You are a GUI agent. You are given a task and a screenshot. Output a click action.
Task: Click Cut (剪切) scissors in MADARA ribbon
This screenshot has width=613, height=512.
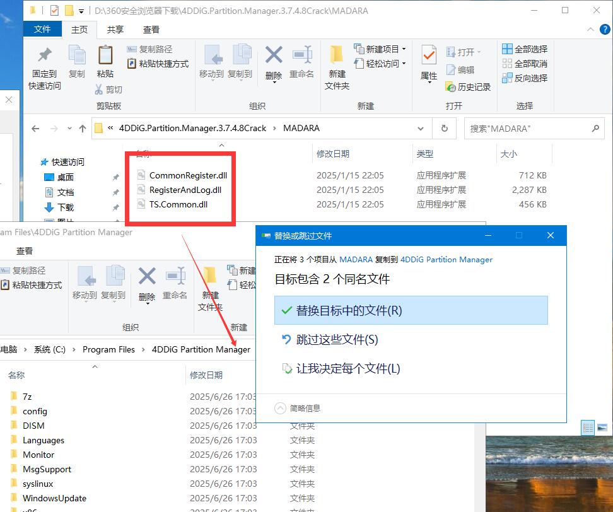click(108, 90)
